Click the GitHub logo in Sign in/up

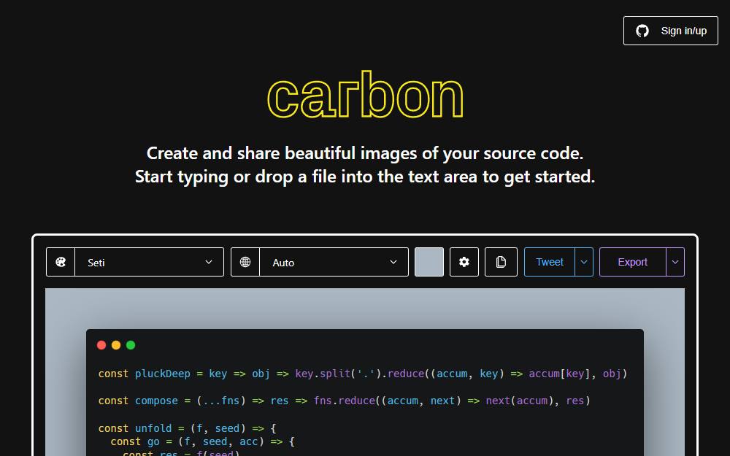[x=642, y=31]
